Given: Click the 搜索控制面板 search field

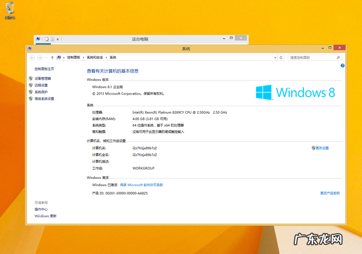Looking at the screenshot, I should pyautogui.click(x=315, y=57).
